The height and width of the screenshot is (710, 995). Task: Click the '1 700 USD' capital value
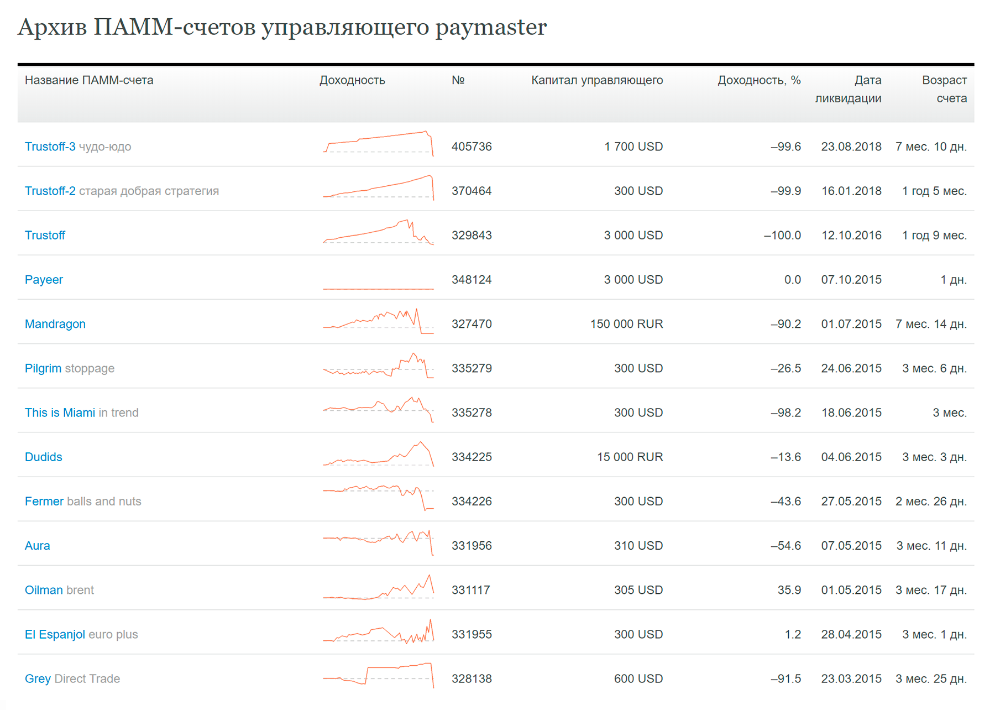(x=633, y=147)
